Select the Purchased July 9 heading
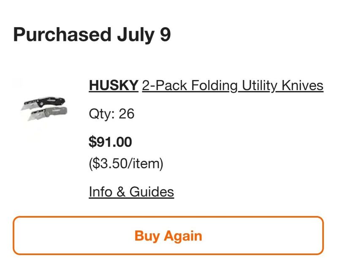Image resolution: width=338 pixels, height=268 pixels. (92, 35)
